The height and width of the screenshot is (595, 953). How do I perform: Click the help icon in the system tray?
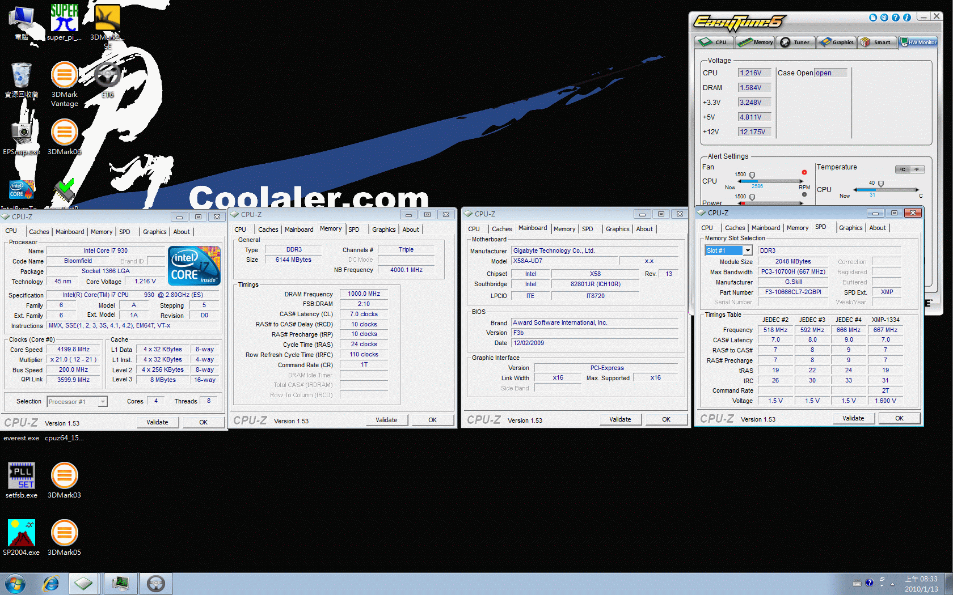[869, 583]
